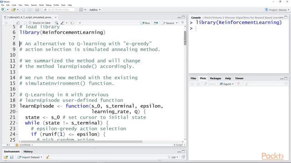Open the Export dropdown in Plots
Viewport: 291px width, 163px height.
coord(226,84)
